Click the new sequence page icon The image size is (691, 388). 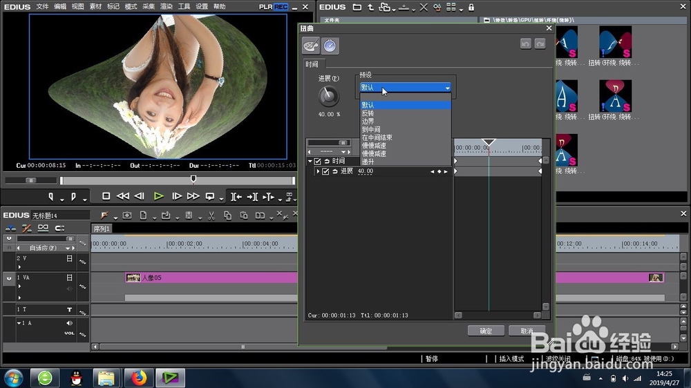point(143,215)
